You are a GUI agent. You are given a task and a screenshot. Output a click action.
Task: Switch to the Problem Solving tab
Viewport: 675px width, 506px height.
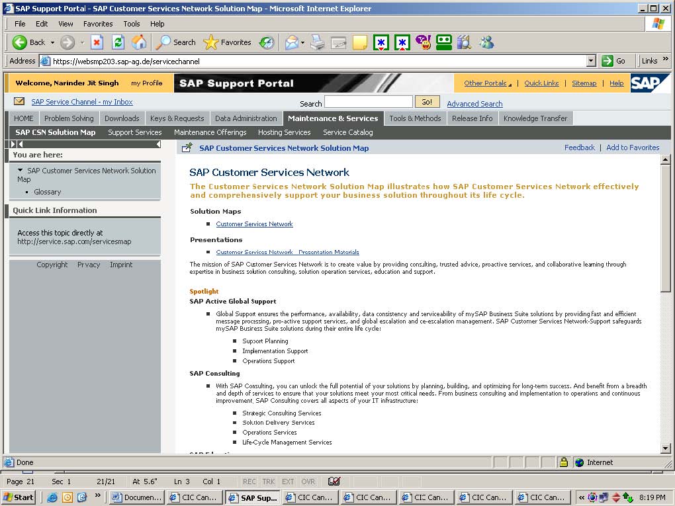pyautogui.click(x=69, y=118)
